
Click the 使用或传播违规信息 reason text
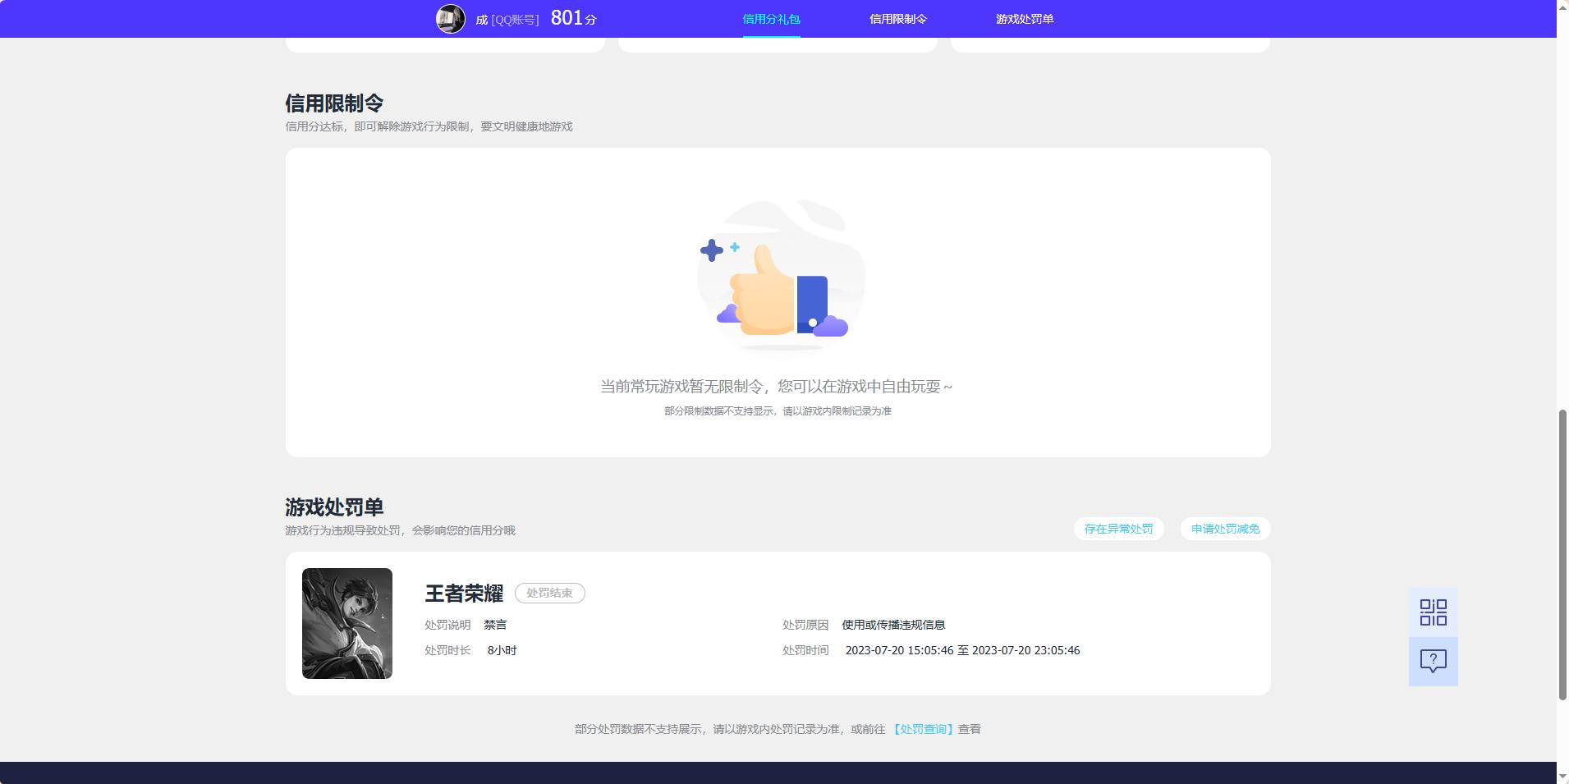893,625
